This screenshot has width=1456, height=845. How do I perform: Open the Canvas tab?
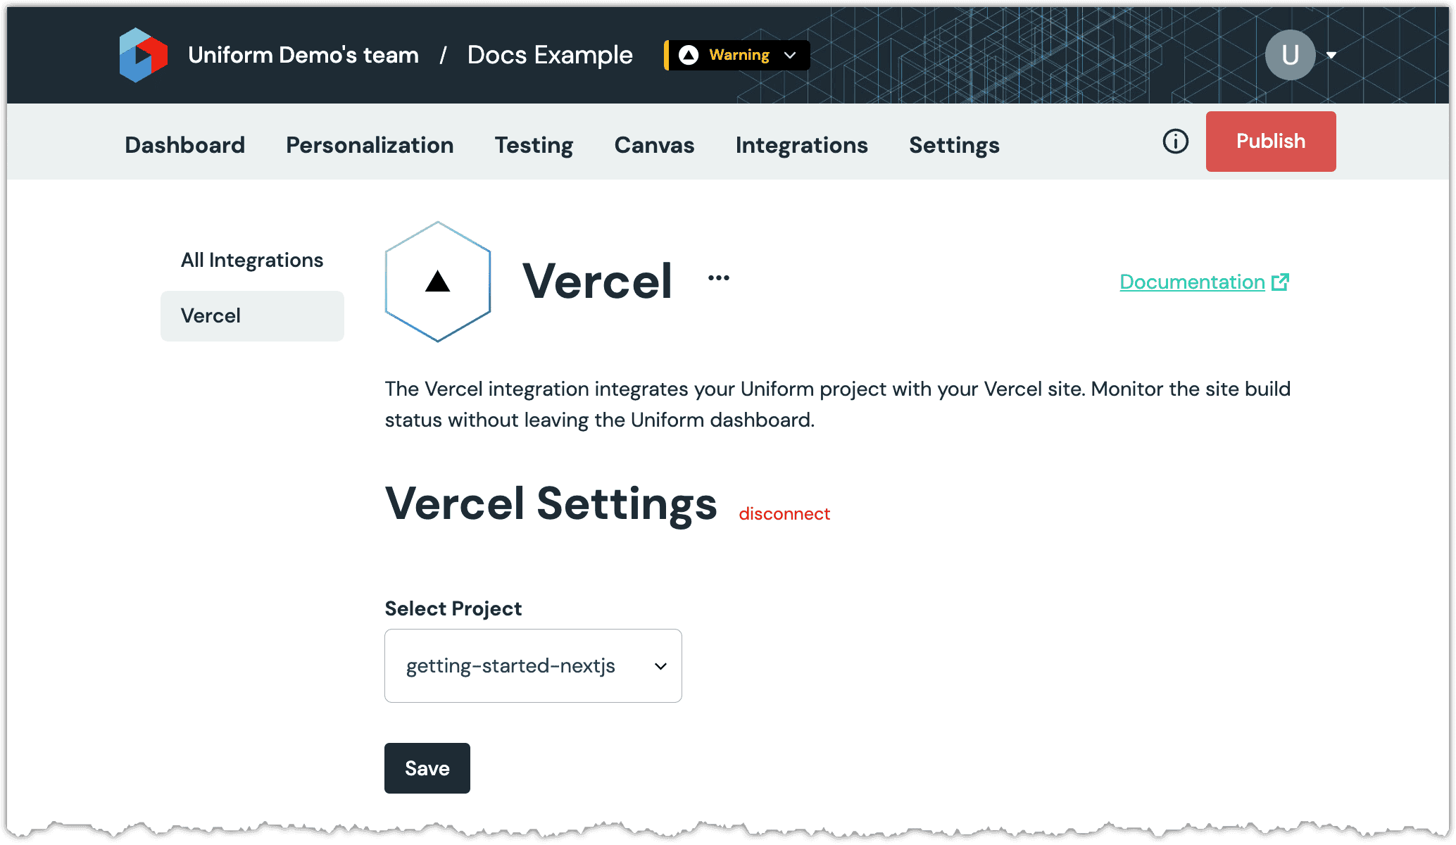pyautogui.click(x=654, y=145)
